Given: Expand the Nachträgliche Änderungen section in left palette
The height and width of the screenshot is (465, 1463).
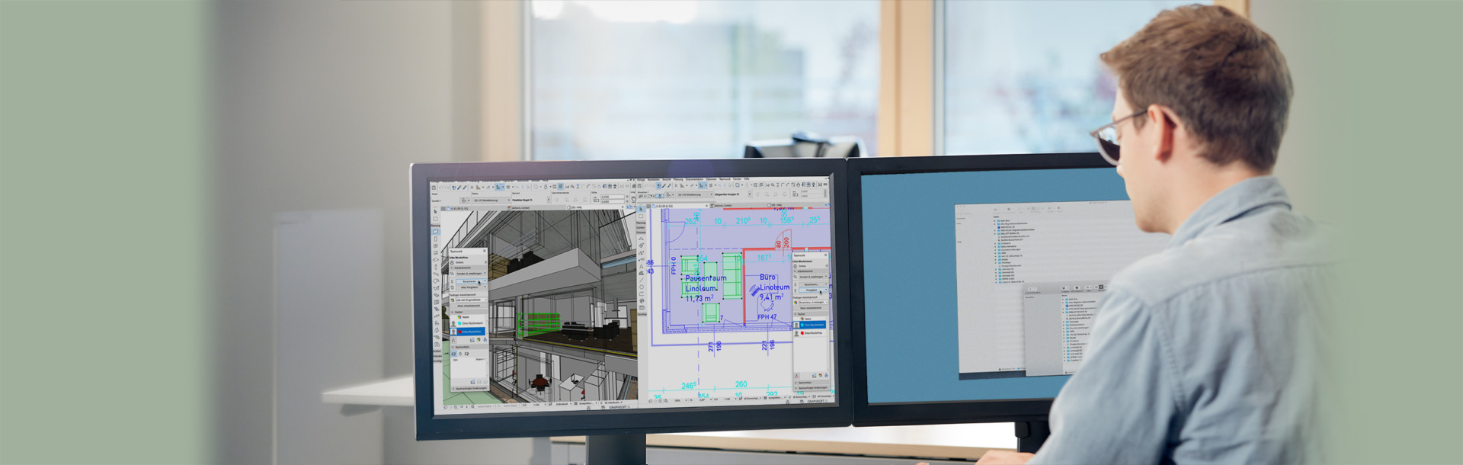Looking at the screenshot, I should (x=469, y=388).
